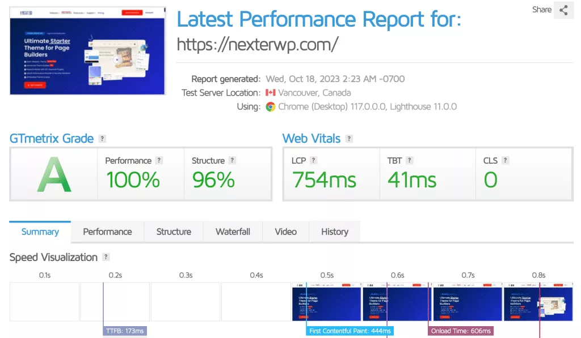Click the GTmetrix Grade heading

click(52, 139)
